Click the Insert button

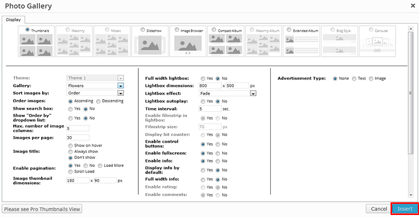405,209
